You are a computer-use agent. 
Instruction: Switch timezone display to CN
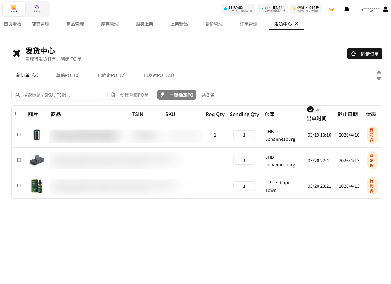click(318, 109)
